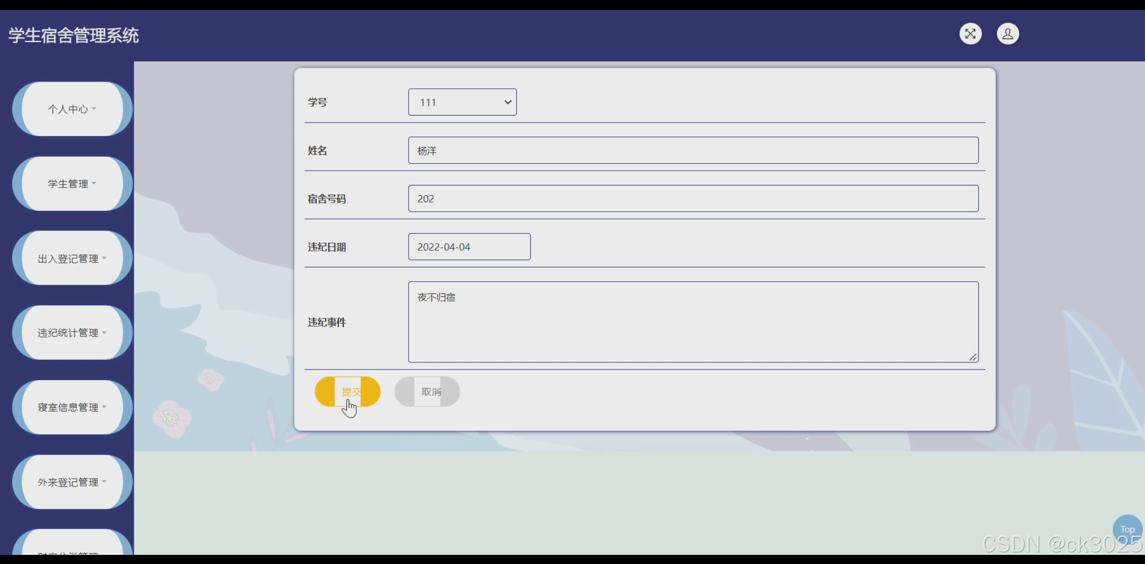Viewport: 1145px width, 564px height.
Task: Submit the form with 提交 button
Action: click(x=348, y=392)
